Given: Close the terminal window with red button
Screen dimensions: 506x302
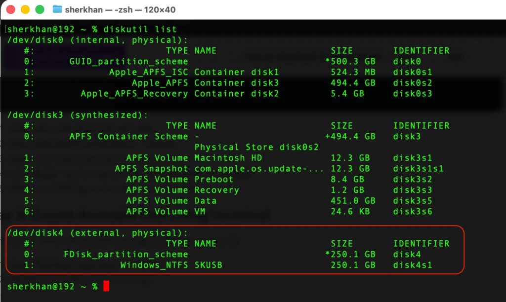Looking at the screenshot, I should [11, 9].
